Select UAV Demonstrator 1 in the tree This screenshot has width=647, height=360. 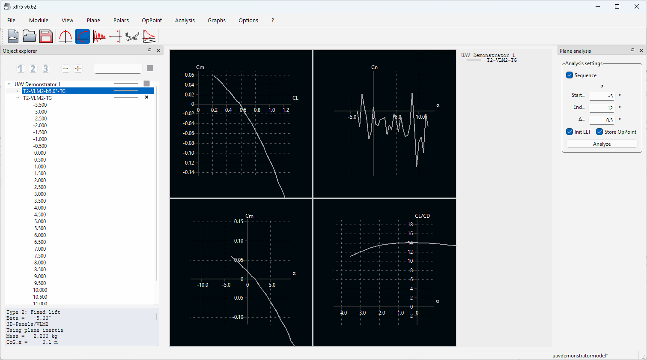click(x=38, y=84)
